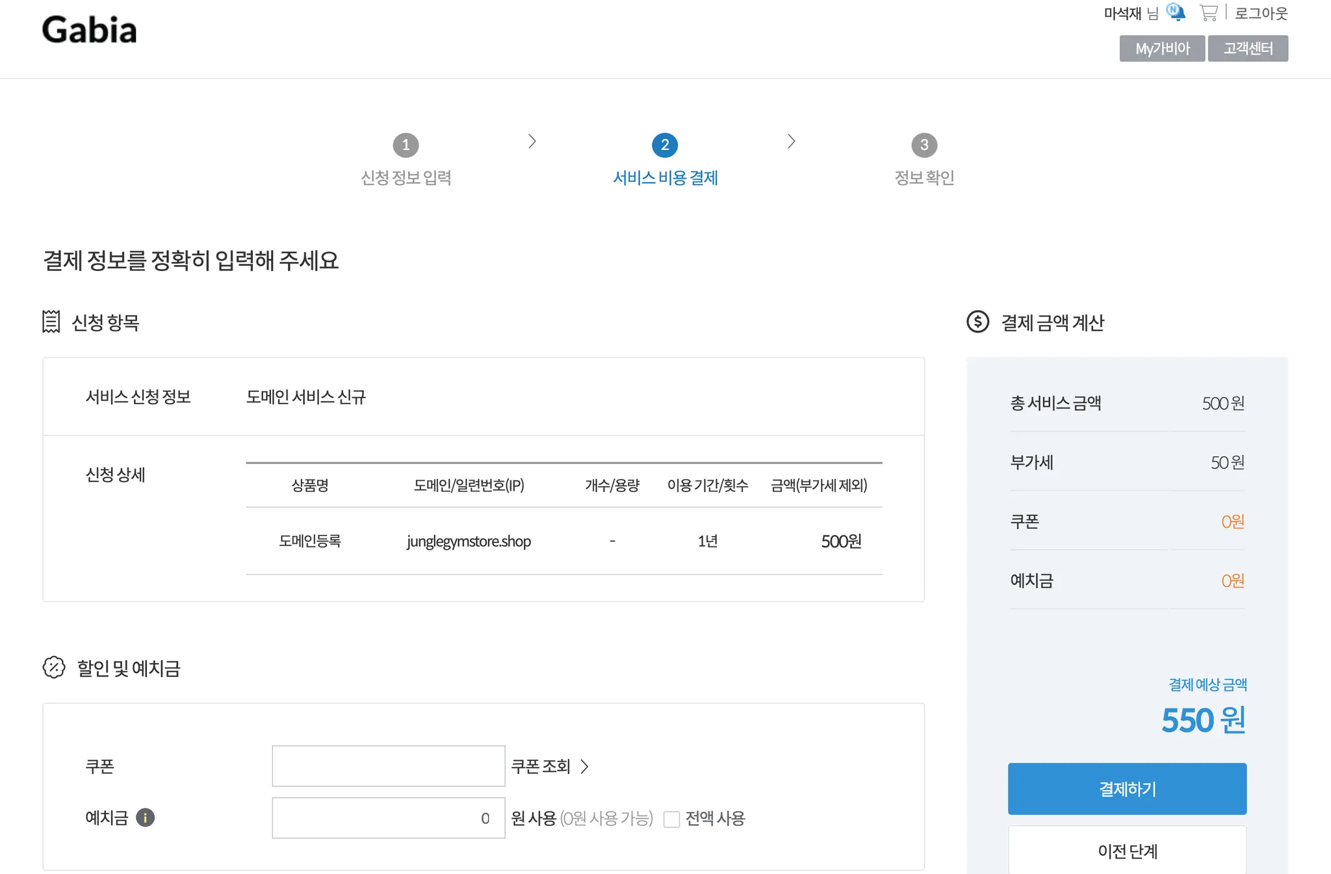Click the 예치금 amount input field

coord(388,818)
